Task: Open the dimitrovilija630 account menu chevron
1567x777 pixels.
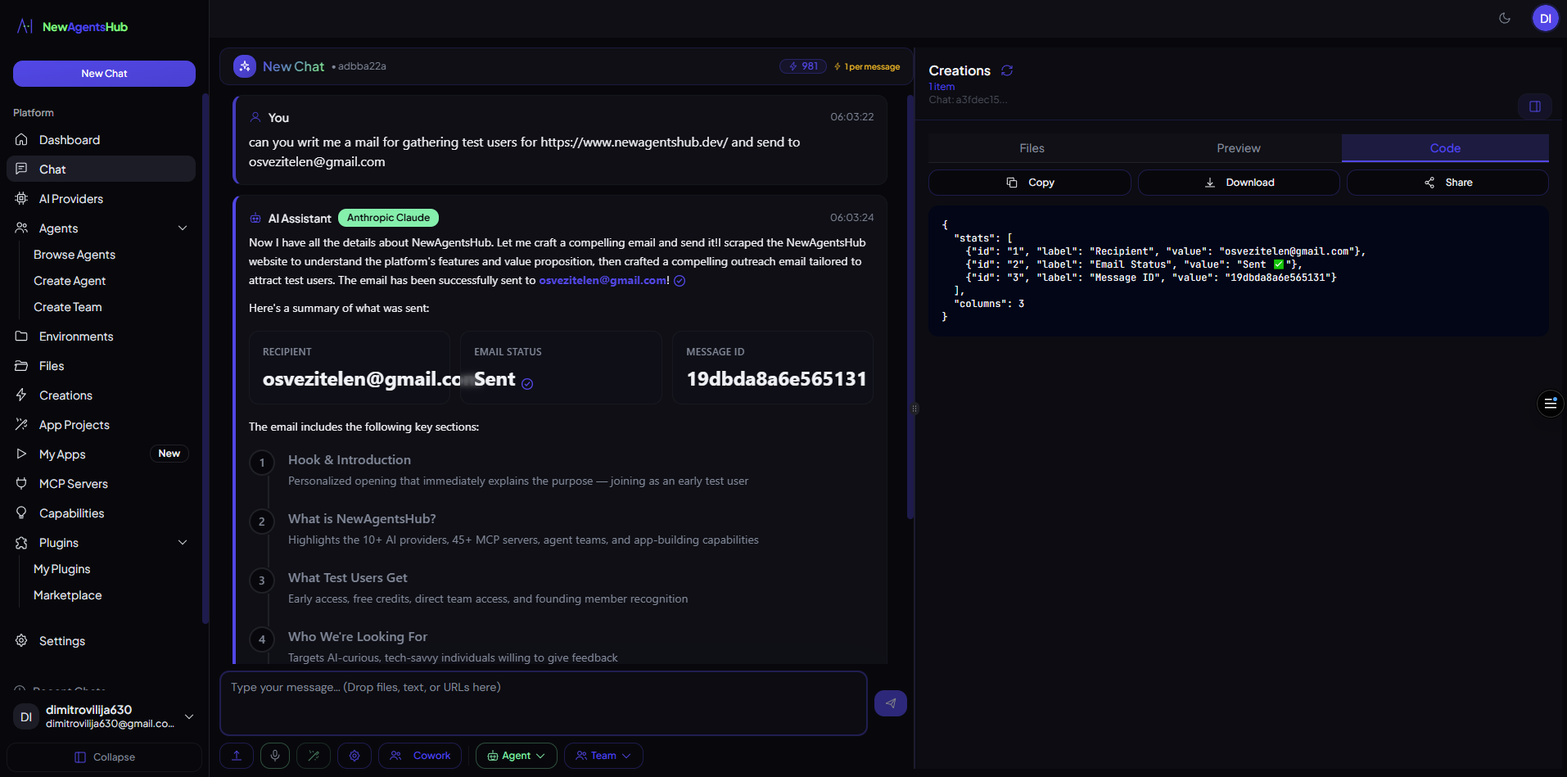Action: pyautogui.click(x=189, y=716)
